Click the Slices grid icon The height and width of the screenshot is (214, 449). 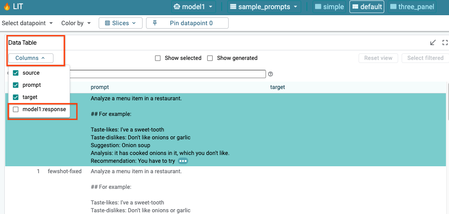click(107, 23)
